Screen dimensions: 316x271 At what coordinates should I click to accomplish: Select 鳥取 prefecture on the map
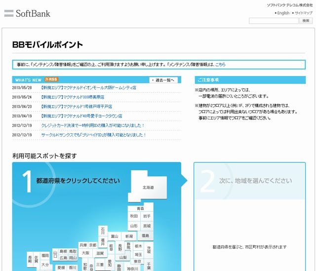73,251
